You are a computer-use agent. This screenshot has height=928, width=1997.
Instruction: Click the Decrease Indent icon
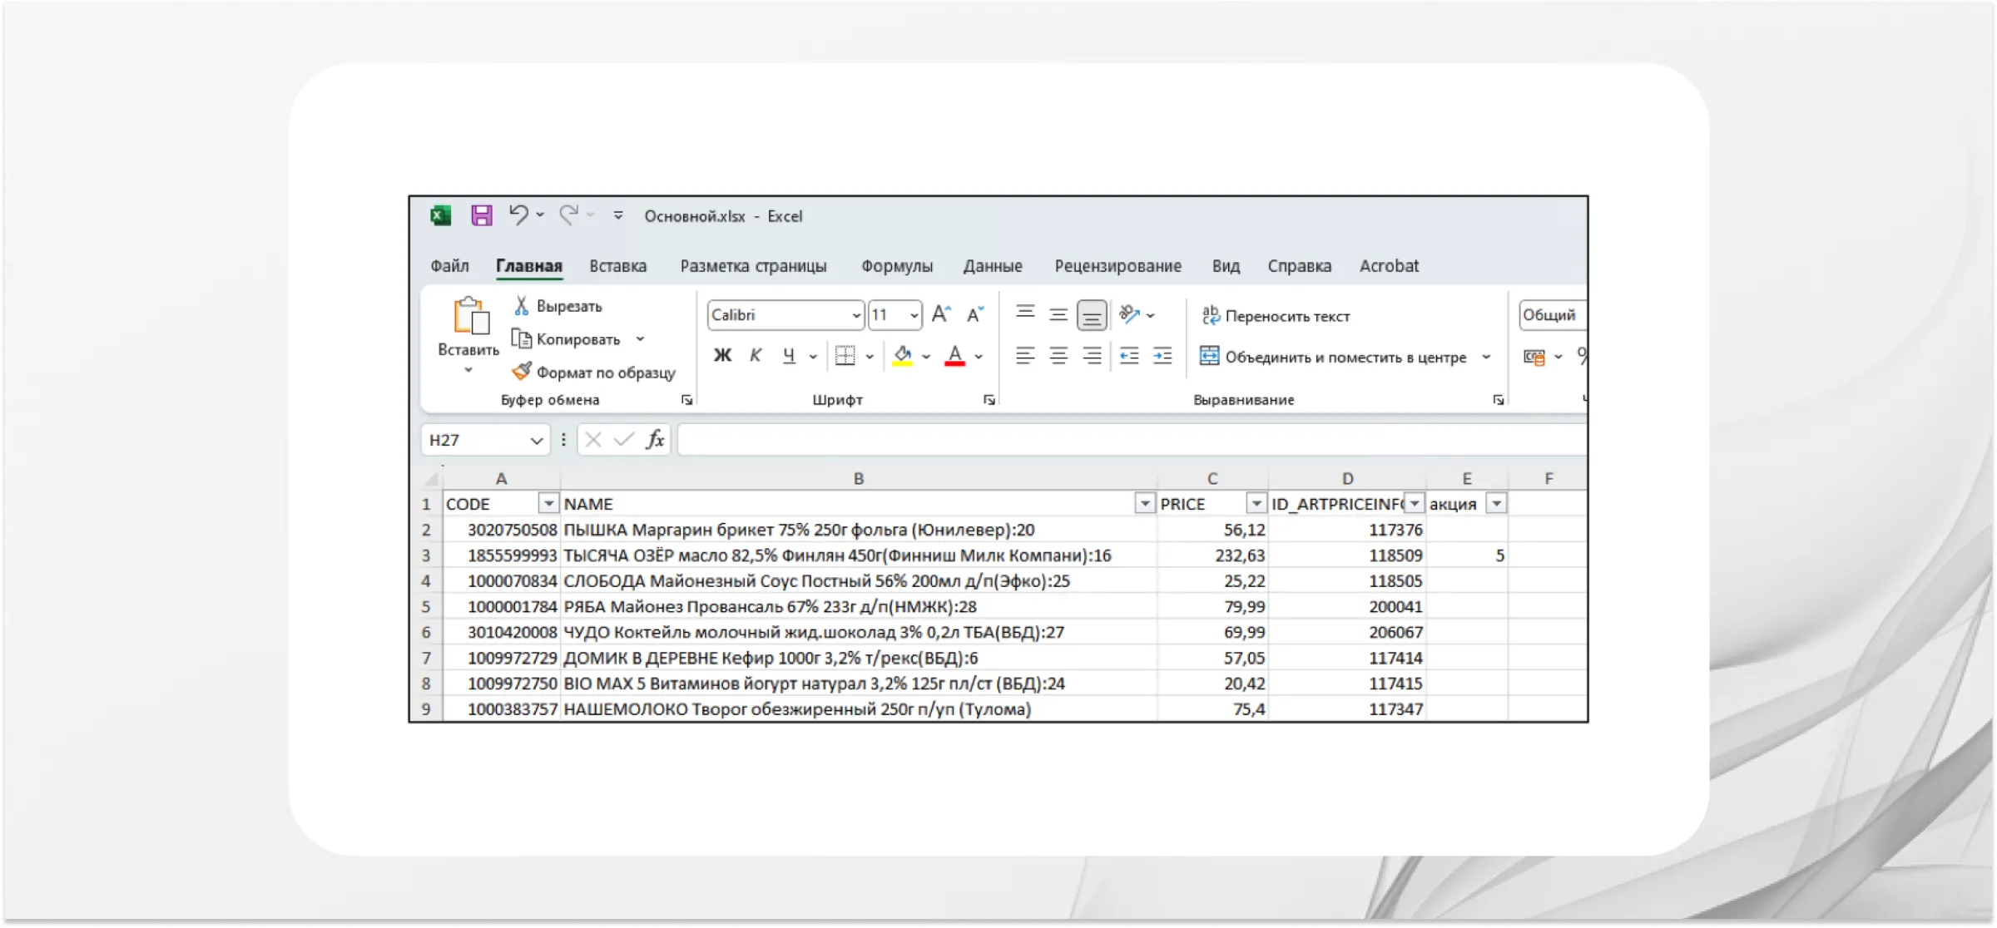click(1129, 356)
